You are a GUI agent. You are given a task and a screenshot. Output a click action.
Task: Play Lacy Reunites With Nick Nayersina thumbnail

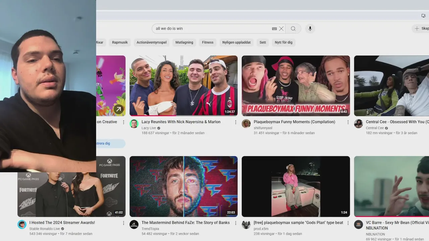(x=184, y=86)
